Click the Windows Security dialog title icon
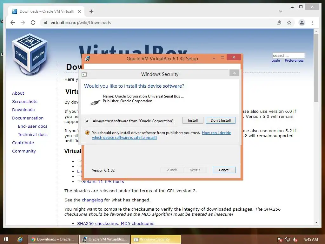The image size is (325, 244). (x=84, y=74)
